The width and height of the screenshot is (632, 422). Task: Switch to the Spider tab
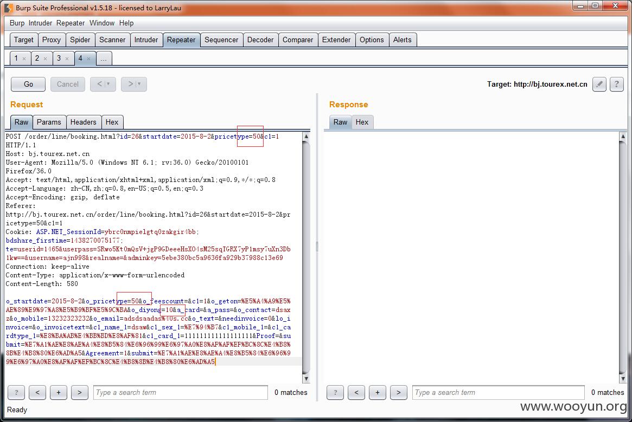pos(80,40)
